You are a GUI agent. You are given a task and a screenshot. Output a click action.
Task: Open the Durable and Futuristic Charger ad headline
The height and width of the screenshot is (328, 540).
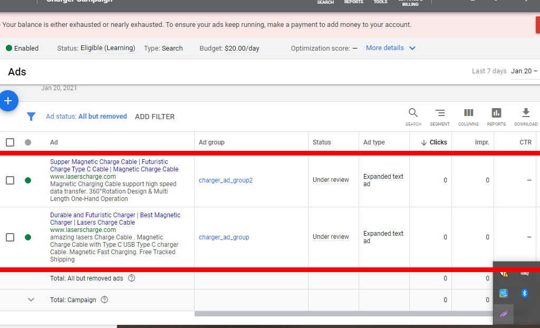pos(115,218)
